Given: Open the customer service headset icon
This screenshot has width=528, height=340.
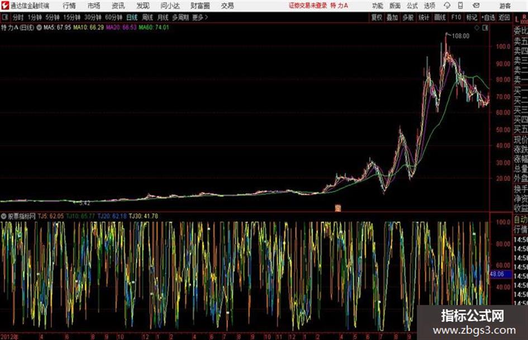Looking at the screenshot, I should click(x=447, y=6).
